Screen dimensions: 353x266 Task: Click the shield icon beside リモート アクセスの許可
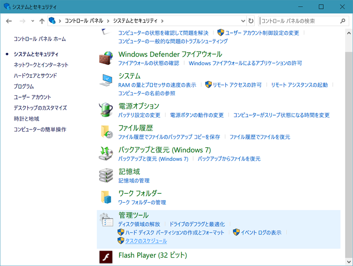pos(208,85)
